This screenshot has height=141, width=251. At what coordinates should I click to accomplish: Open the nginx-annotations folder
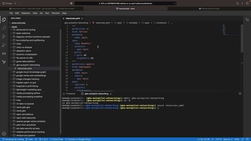[x=24, y=114]
